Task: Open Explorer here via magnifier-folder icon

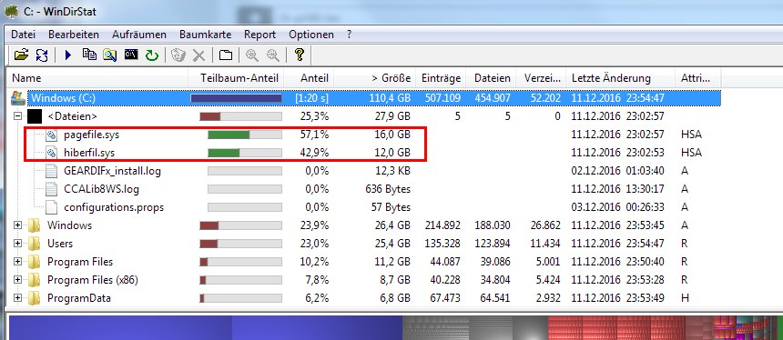Action: click(110, 55)
